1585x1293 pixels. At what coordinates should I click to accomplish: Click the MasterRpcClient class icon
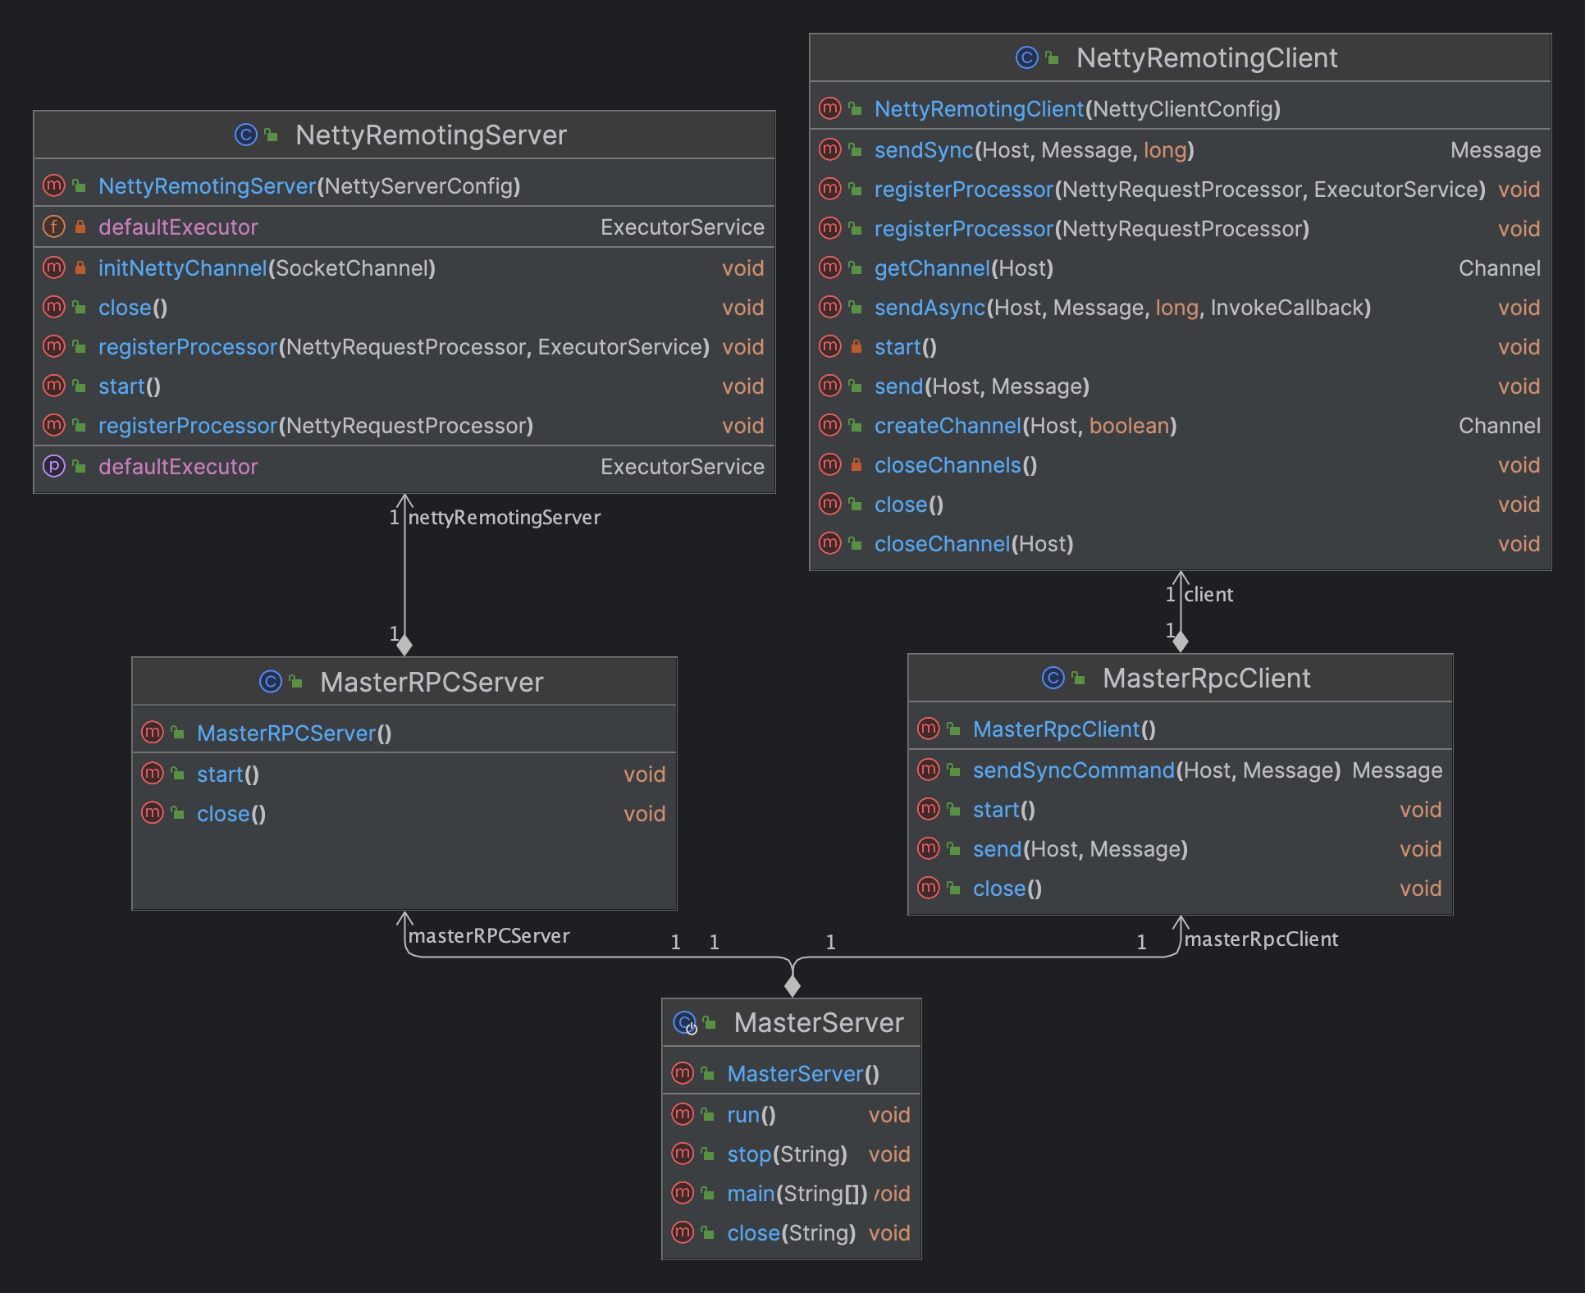coord(1053,678)
